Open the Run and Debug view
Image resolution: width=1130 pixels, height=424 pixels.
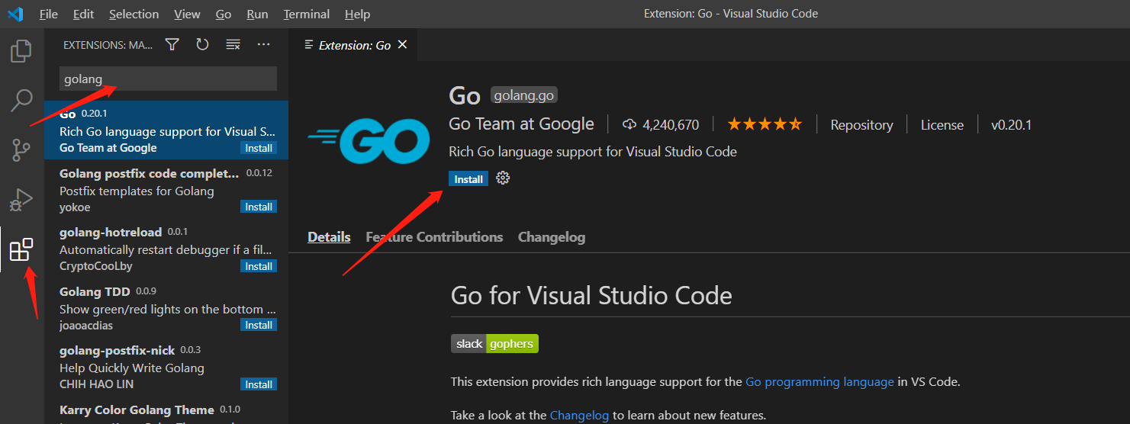[21, 200]
